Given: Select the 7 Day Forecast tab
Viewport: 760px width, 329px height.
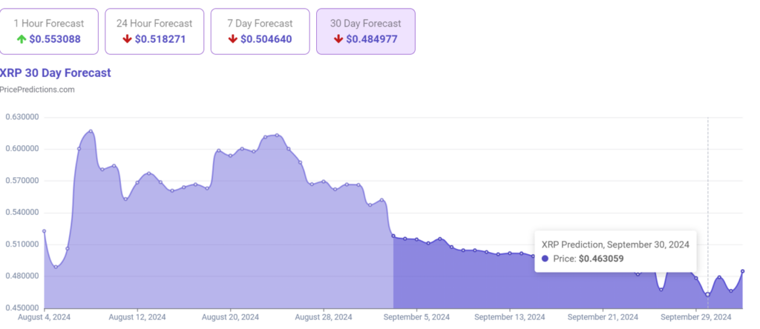Looking at the screenshot, I should 260,31.
